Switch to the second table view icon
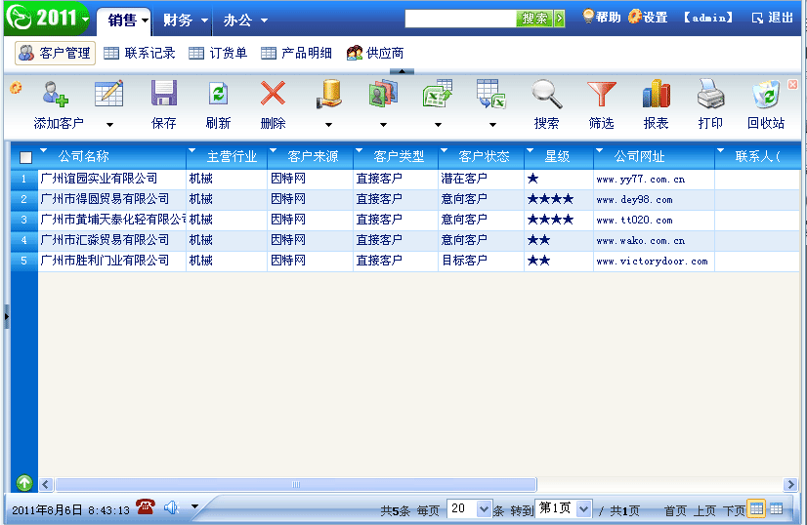 click(x=776, y=509)
